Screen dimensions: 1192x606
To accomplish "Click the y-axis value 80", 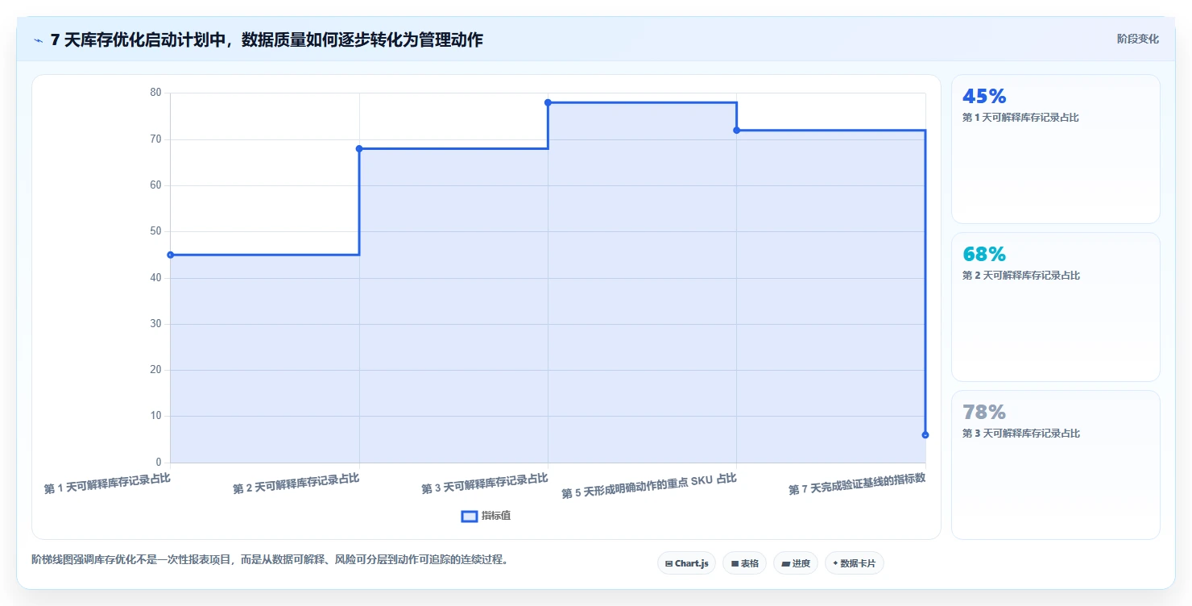I will click(x=155, y=93).
